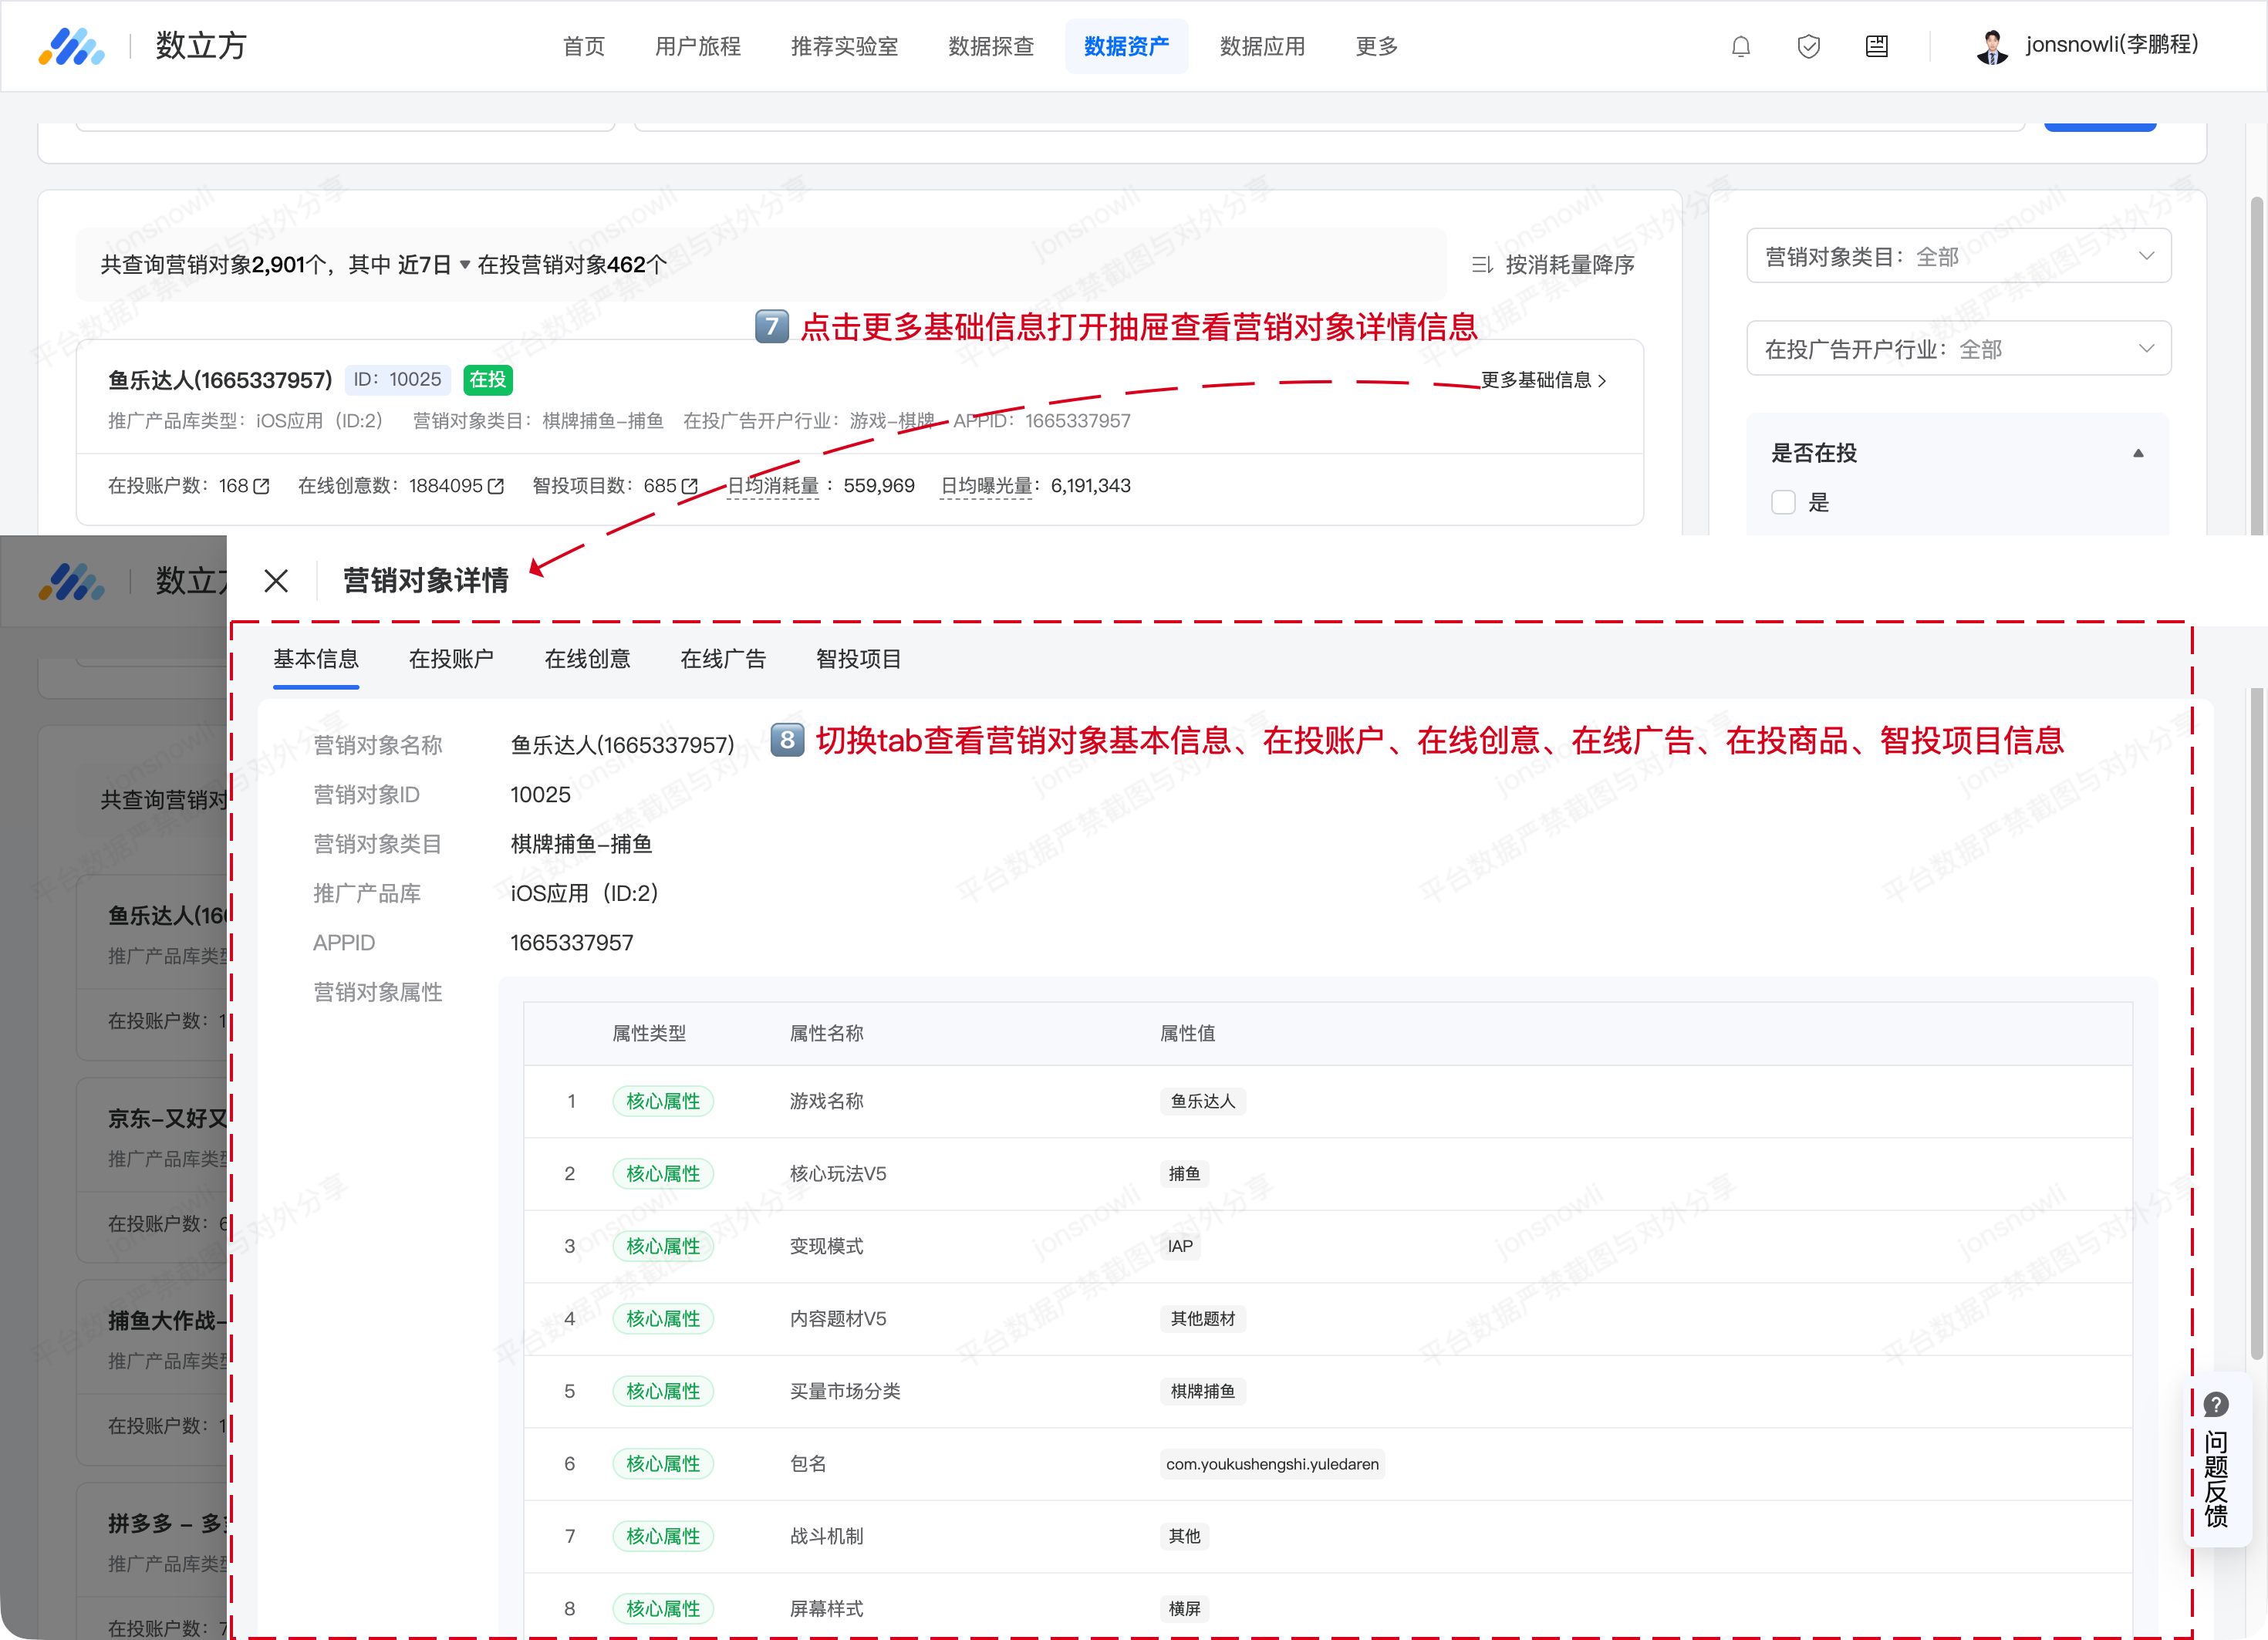This screenshot has width=2268, height=1640.
Task: Open external link icon beside 在投账户数 168
Action: tap(262, 486)
